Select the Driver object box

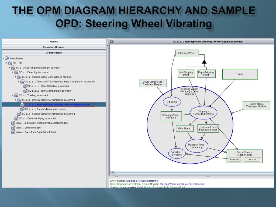[x=240, y=74]
